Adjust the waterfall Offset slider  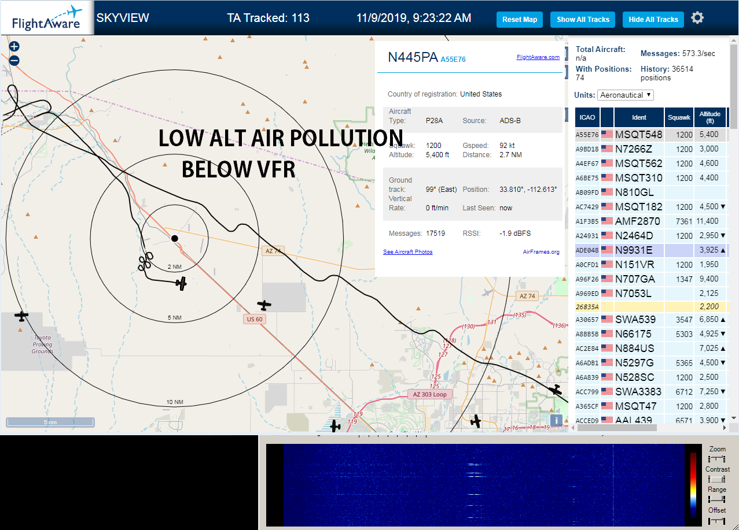pyautogui.click(x=716, y=520)
